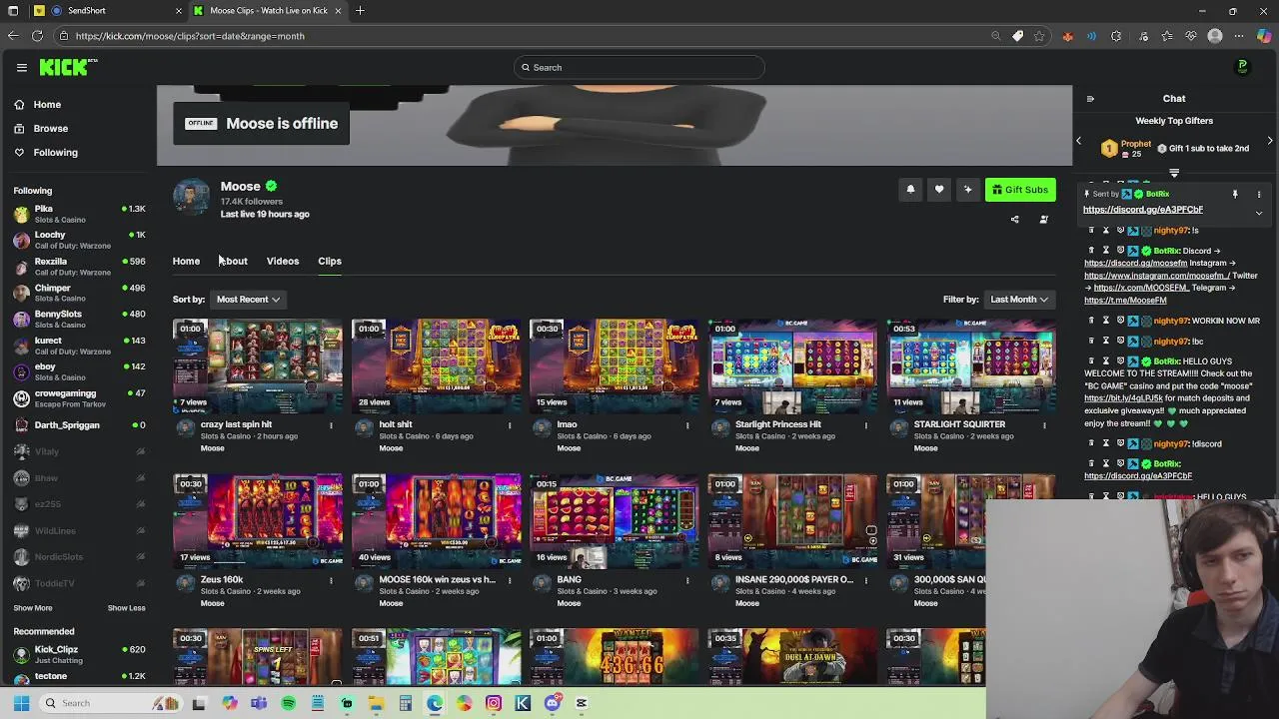The image size is (1279, 719).
Task: Open Chimper channel in Following list
Action: pyautogui.click(x=78, y=293)
